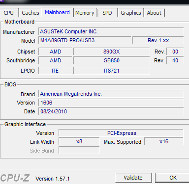The image size is (189, 184).
Task: Open the About tab
Action: click(154, 13)
